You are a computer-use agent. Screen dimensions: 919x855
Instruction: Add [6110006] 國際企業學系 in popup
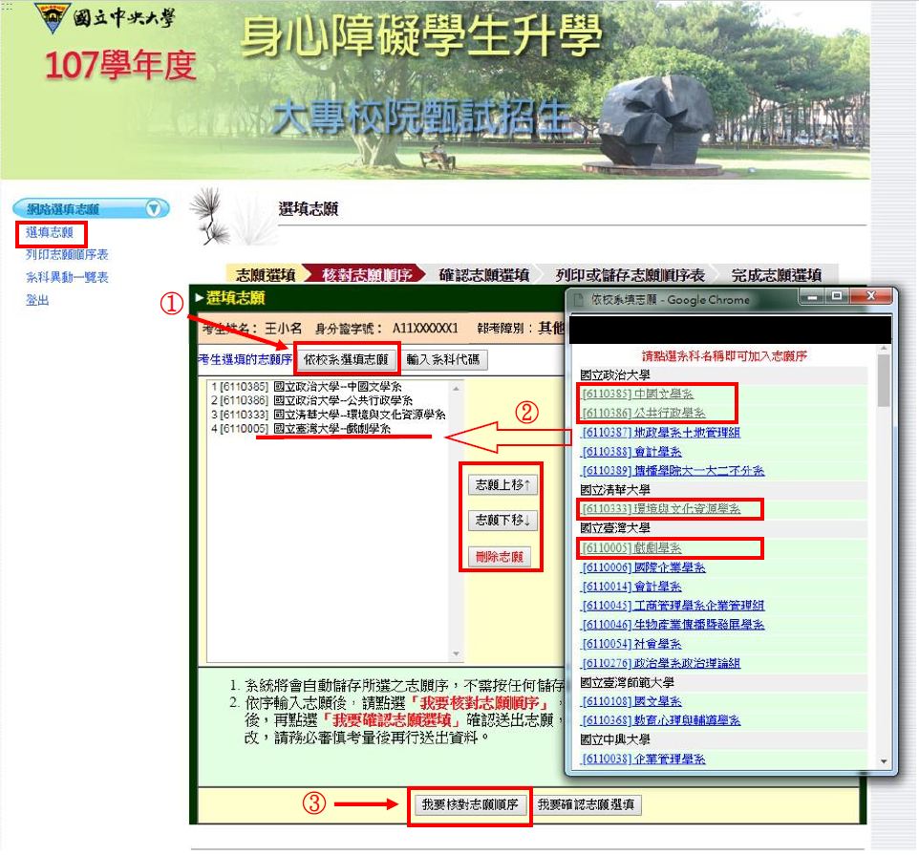tap(644, 567)
